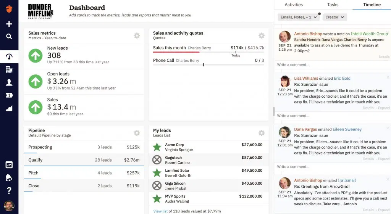This screenshot has width=391, height=214.
Task: Click the notifications bell icon
Action: click(x=9, y=178)
